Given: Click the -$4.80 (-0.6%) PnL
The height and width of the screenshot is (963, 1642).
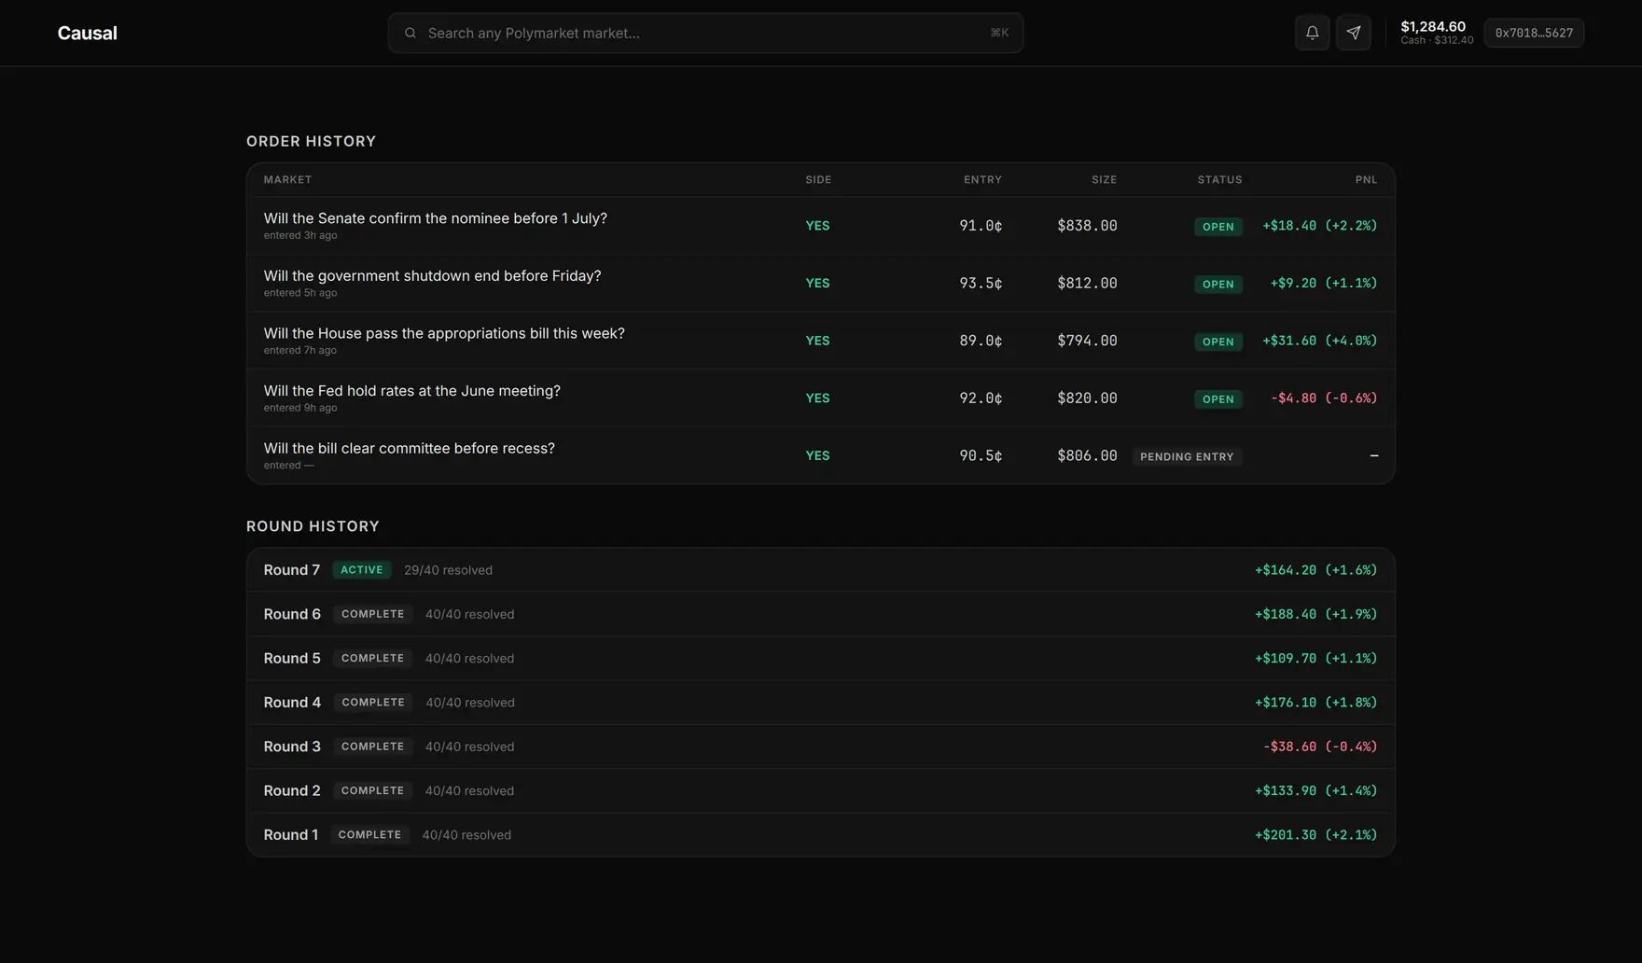Looking at the screenshot, I should (1324, 398).
